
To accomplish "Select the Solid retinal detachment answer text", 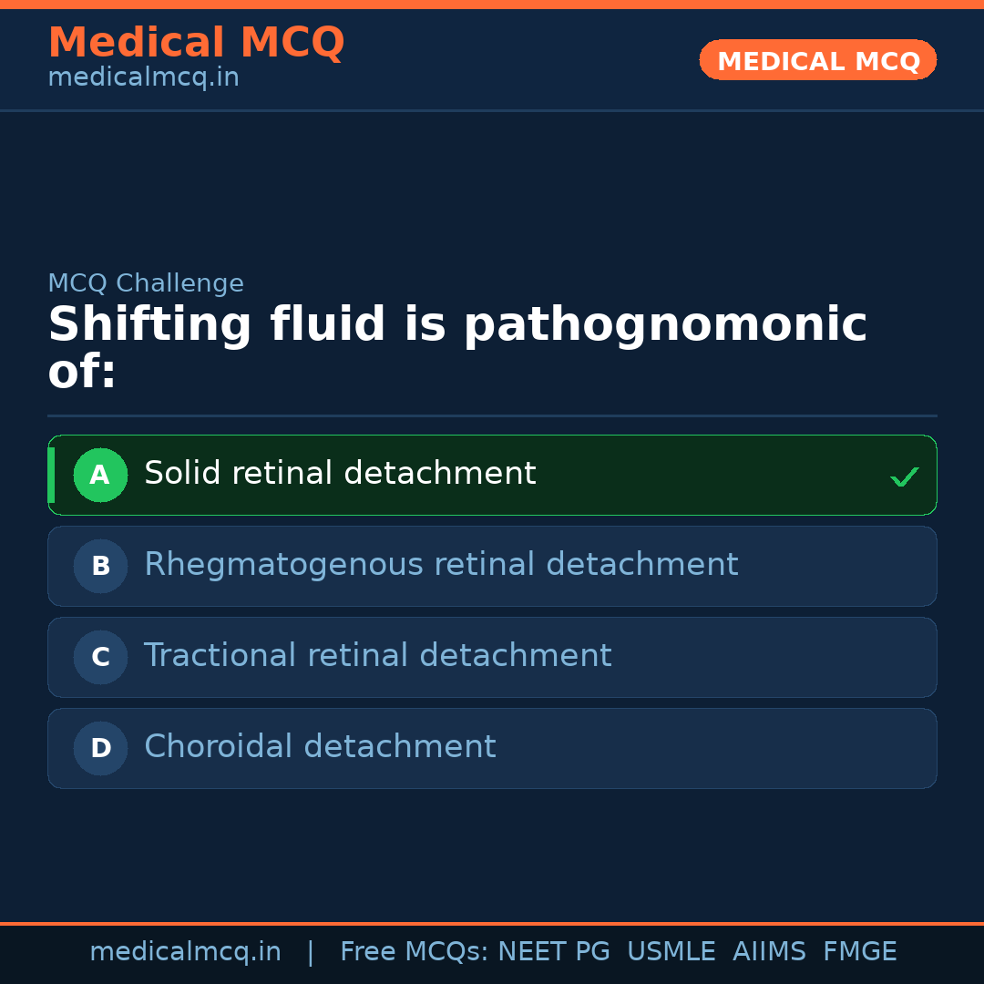I will click(340, 474).
